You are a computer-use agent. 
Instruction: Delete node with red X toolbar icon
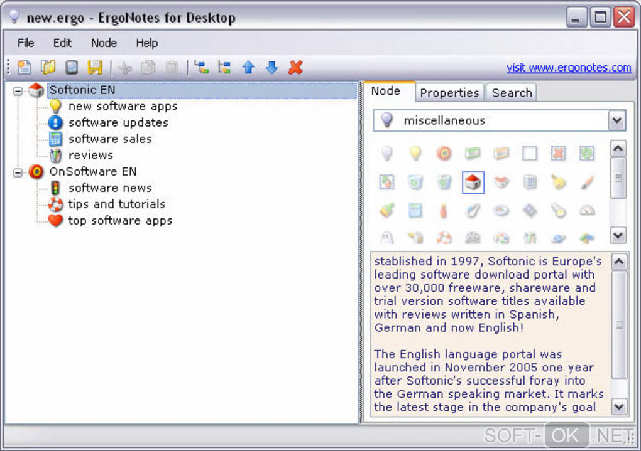(x=295, y=67)
